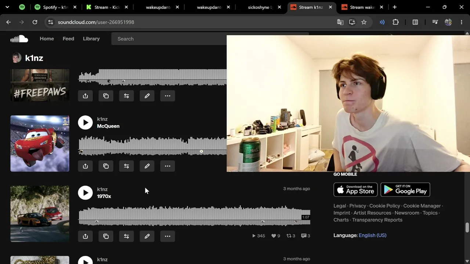Image resolution: width=470 pixels, height=264 pixels.
Task: Open the browser profile avatar
Action: (448, 22)
